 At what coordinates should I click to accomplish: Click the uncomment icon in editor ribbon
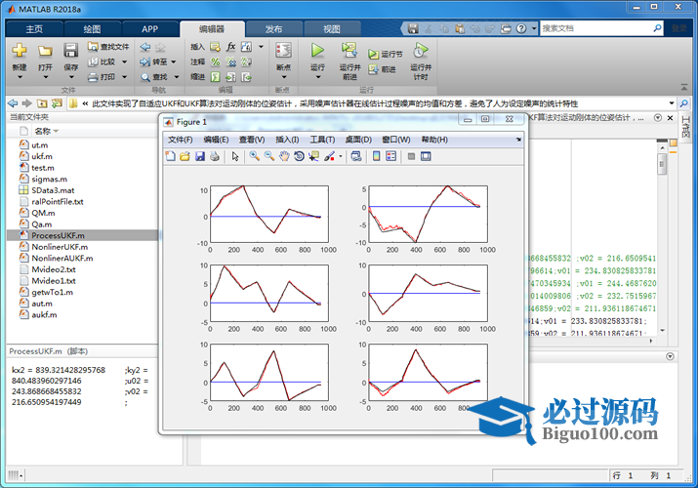tap(230, 61)
